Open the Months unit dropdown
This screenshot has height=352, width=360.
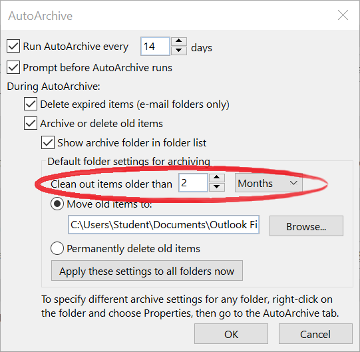(269, 183)
